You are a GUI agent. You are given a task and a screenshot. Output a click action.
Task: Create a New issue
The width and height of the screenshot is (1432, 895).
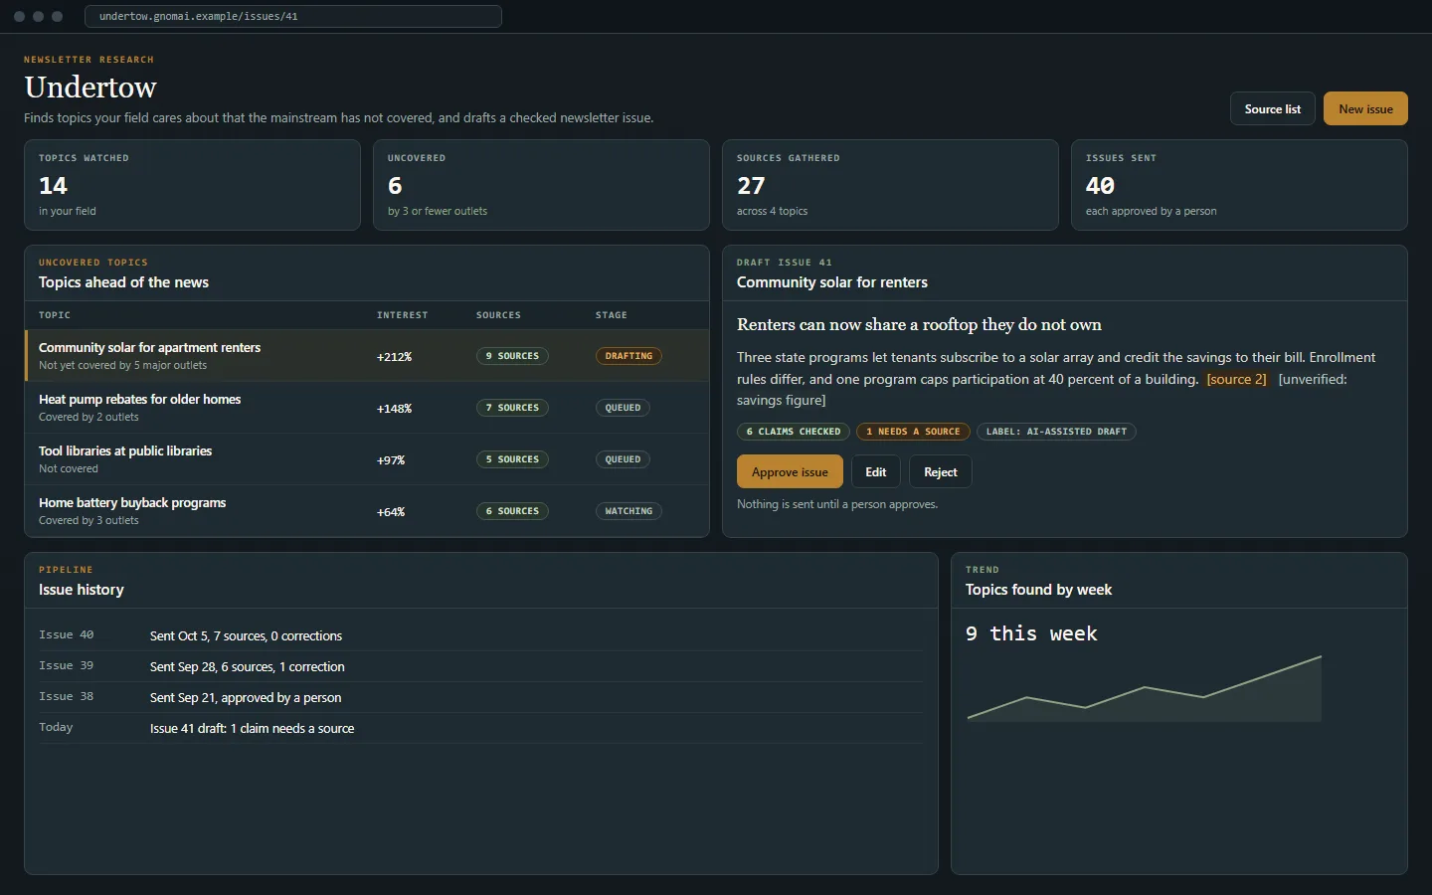(1365, 109)
